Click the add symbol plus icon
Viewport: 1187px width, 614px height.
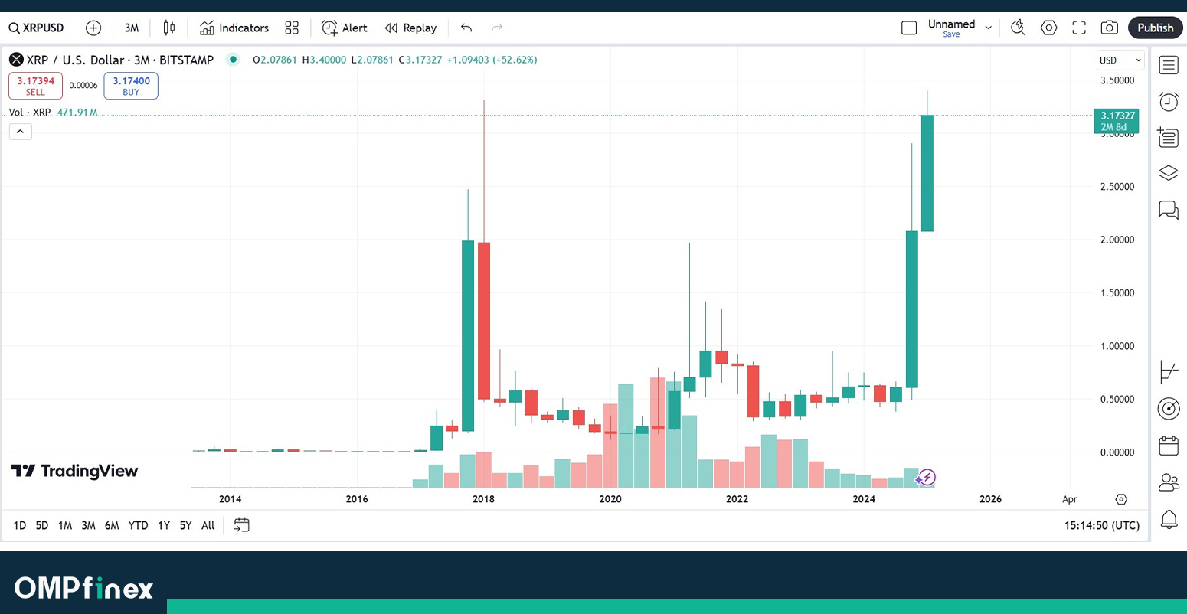coord(93,28)
